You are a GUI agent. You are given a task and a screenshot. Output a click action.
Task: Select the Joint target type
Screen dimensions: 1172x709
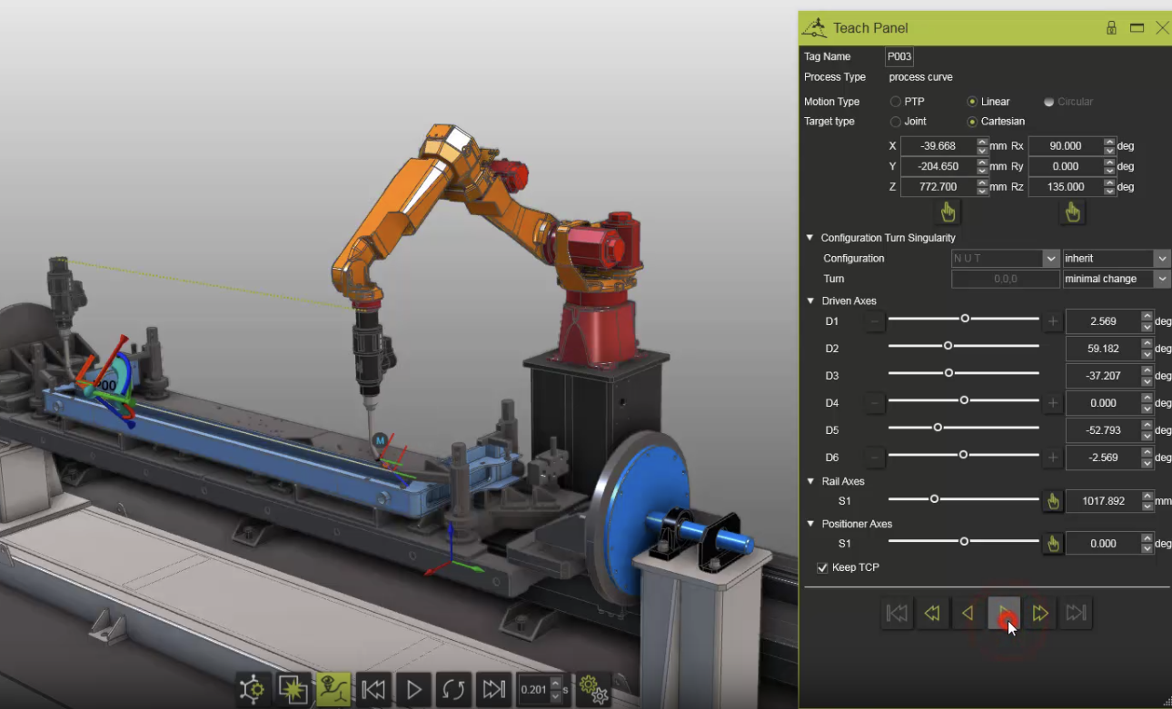coord(896,122)
